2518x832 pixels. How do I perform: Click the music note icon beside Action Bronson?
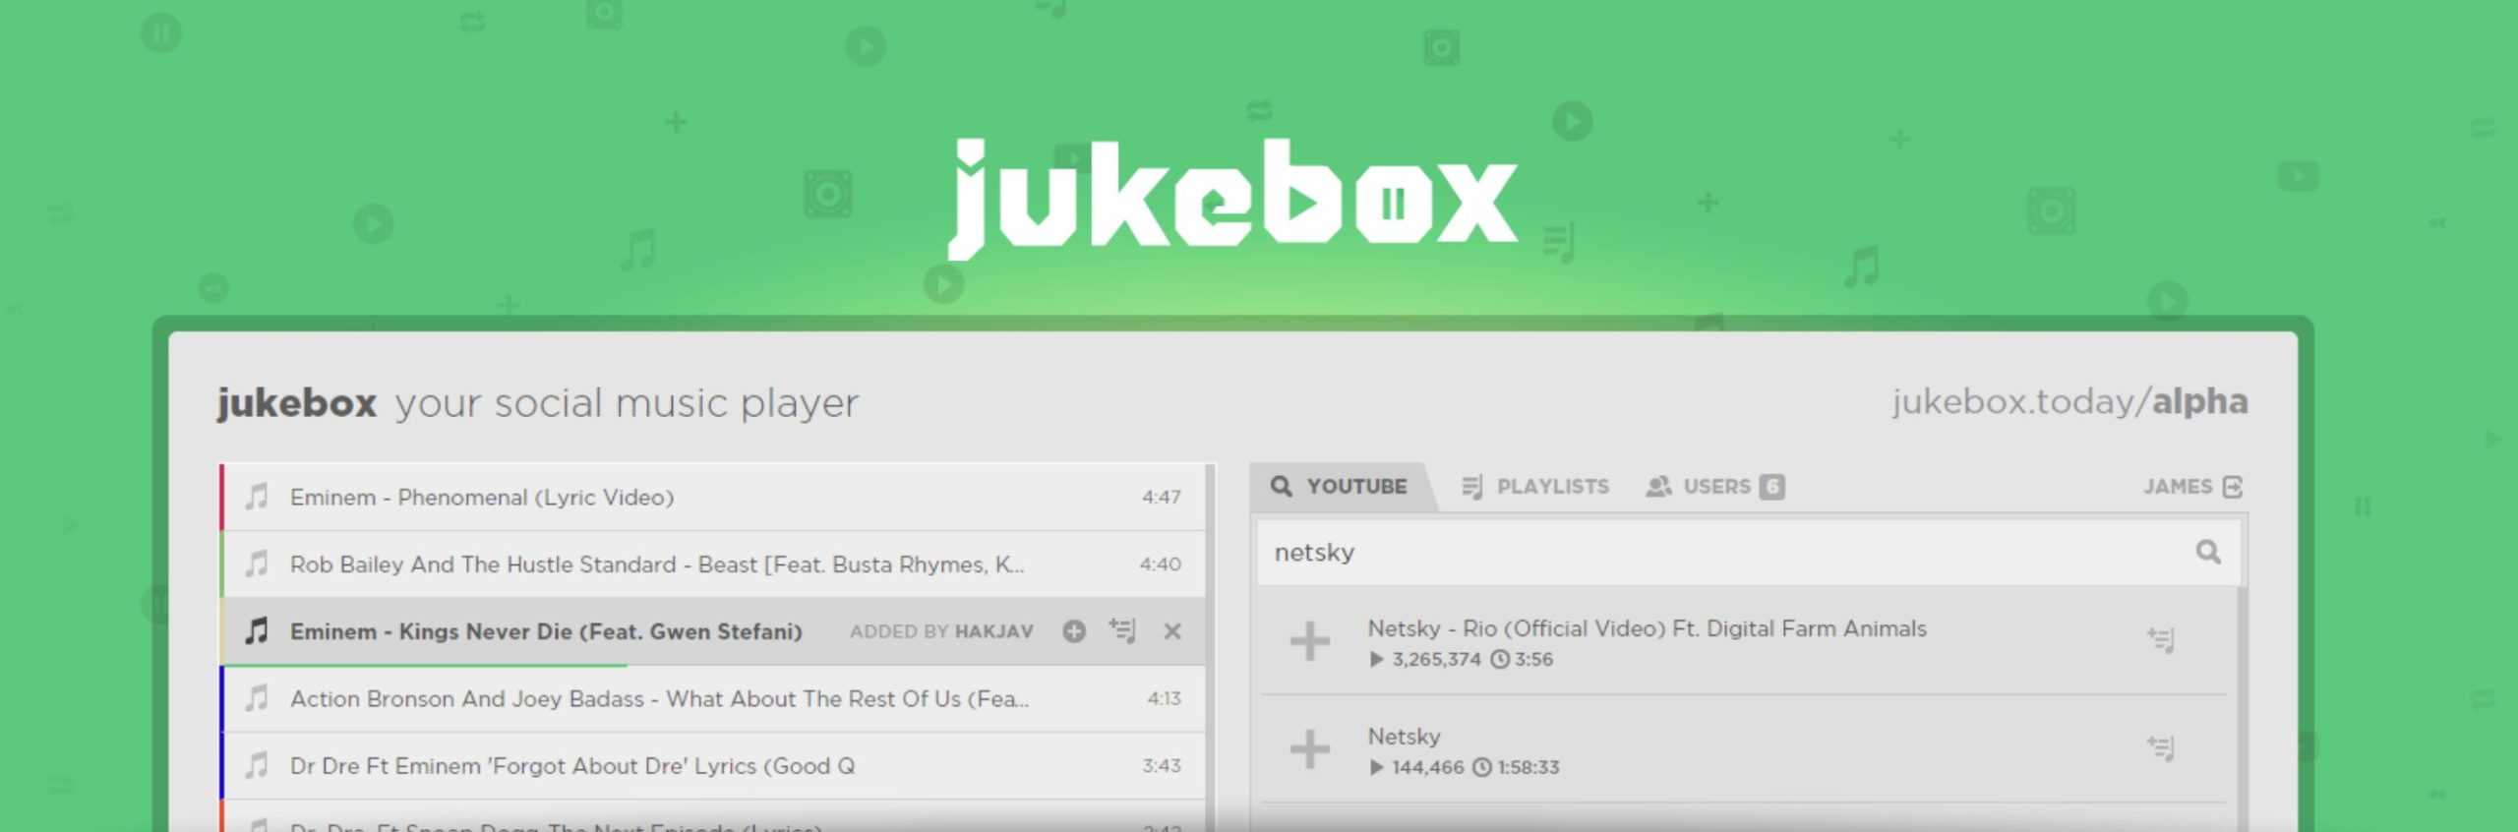coord(257,698)
